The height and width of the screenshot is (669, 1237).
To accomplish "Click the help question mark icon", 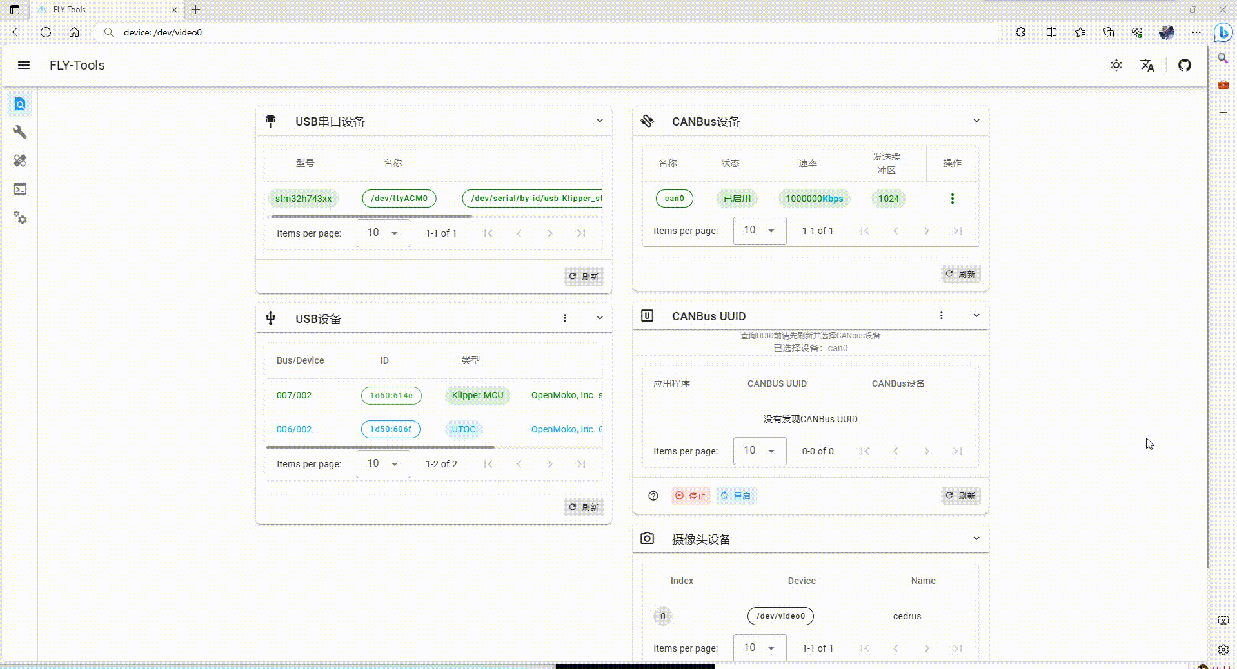I will coord(653,496).
